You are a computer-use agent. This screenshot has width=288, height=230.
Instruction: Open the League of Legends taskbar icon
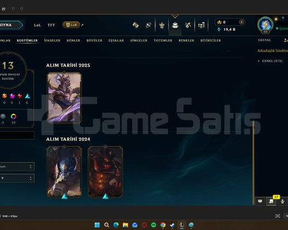point(182,225)
